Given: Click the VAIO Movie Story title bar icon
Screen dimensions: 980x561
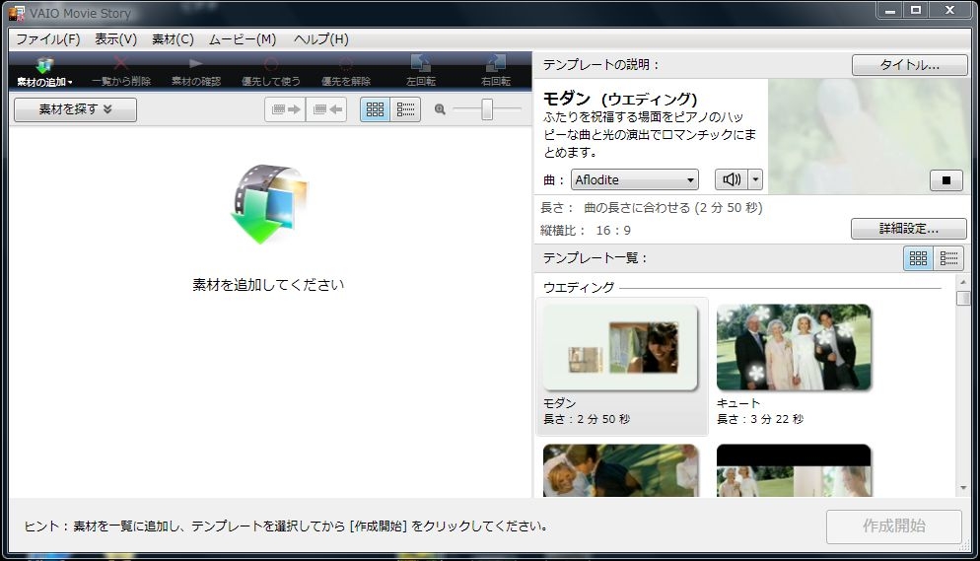Looking at the screenshot, I should coord(16,13).
